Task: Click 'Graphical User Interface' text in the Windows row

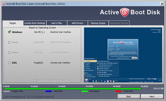Action: [x=61, y=32]
